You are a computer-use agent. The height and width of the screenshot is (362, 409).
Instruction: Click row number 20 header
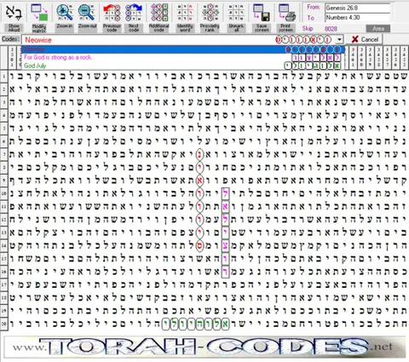4,324
